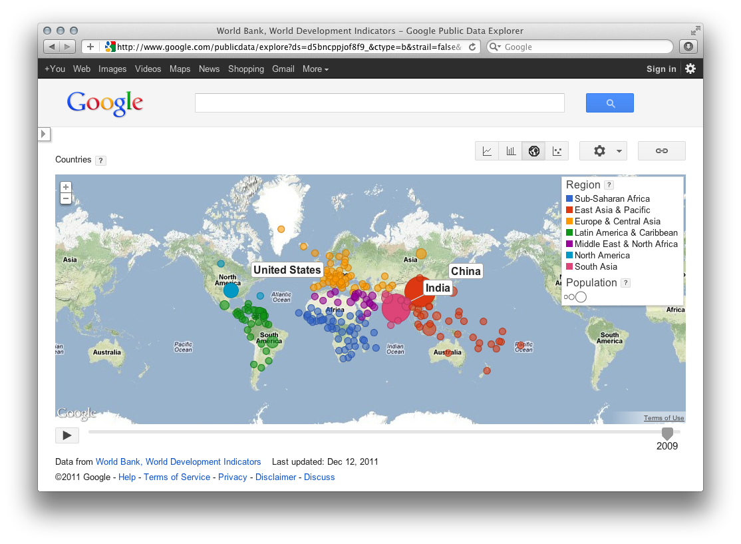Screen dimensions: 741x544
Task: Expand the settings dropdown arrow
Action: [617, 150]
